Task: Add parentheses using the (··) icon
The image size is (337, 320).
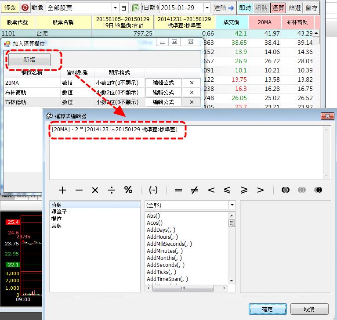Action: 153,190
